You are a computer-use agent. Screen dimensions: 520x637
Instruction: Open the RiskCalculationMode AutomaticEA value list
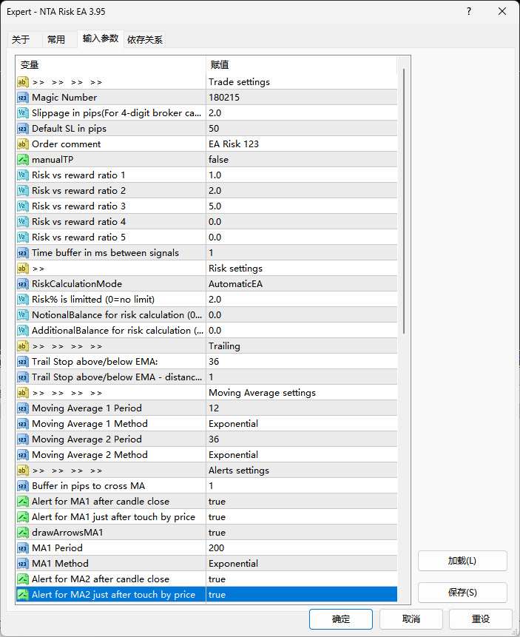click(x=302, y=284)
